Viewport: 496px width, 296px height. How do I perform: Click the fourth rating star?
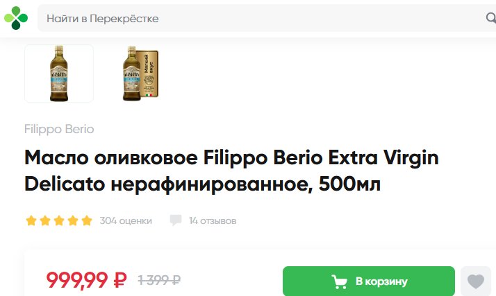point(73,220)
